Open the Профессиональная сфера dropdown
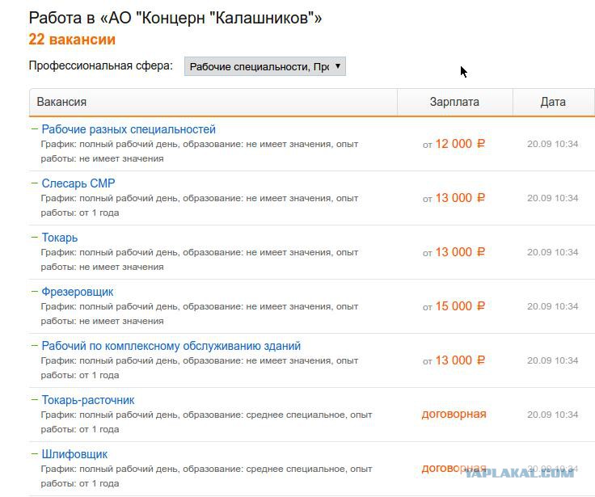The height and width of the screenshot is (497, 595). coord(265,66)
